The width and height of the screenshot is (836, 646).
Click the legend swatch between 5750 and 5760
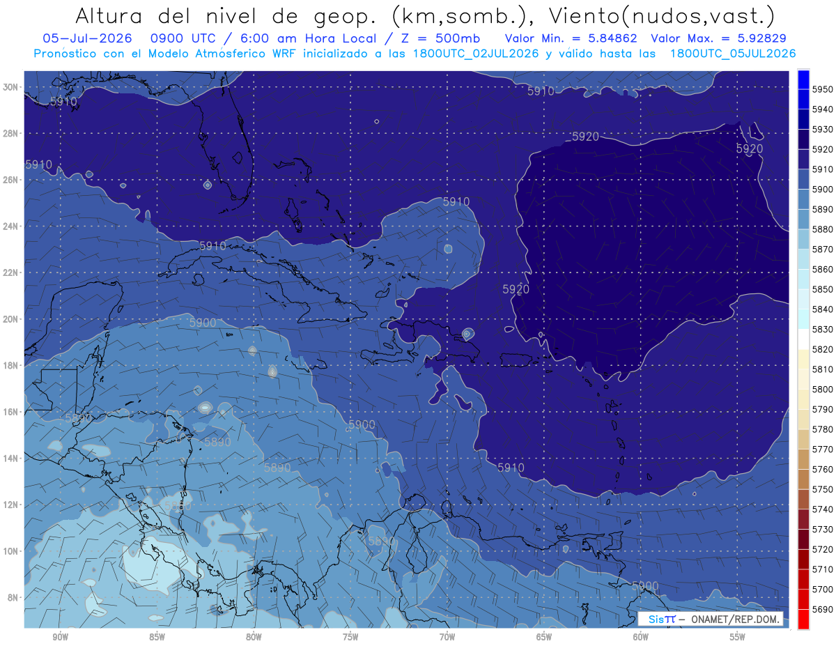click(803, 479)
